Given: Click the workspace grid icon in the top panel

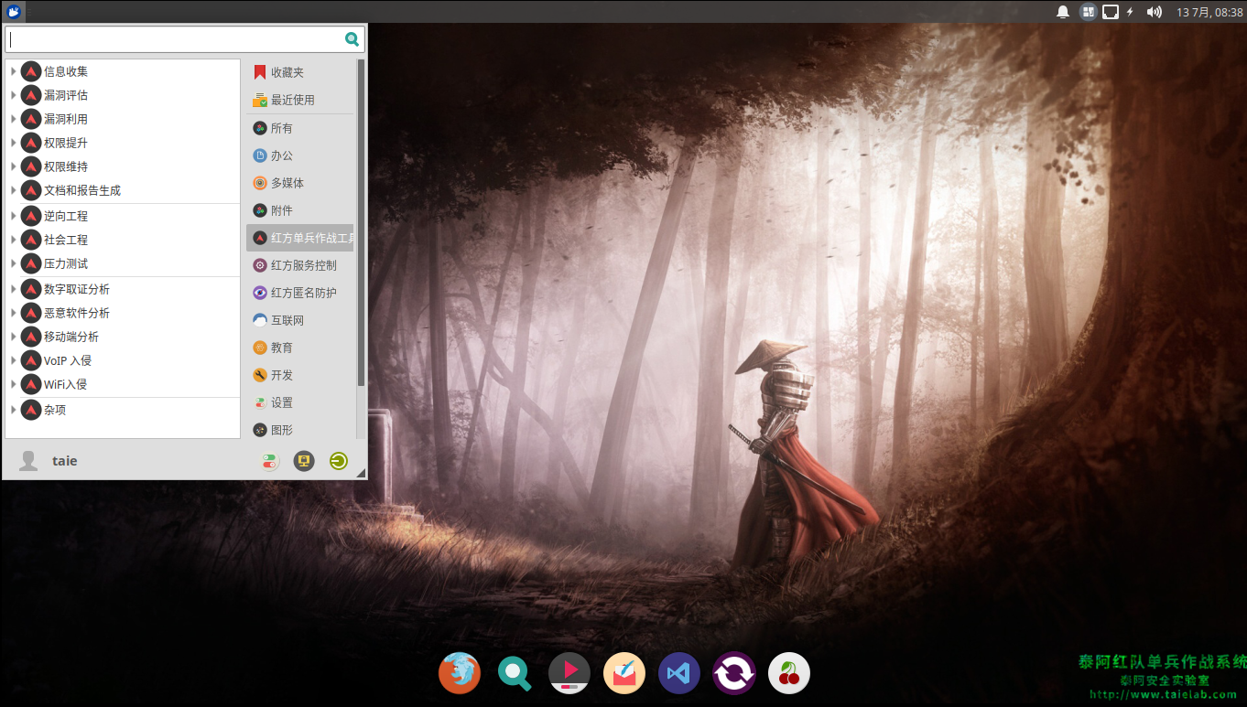Looking at the screenshot, I should (x=1088, y=12).
